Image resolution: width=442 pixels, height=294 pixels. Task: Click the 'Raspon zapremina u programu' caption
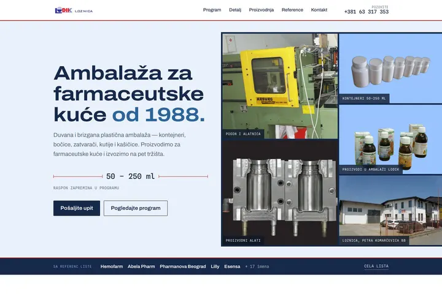pos(86,188)
